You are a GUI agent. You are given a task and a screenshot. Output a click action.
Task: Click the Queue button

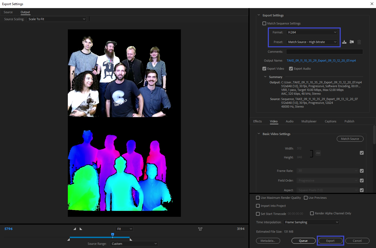[x=303, y=241]
